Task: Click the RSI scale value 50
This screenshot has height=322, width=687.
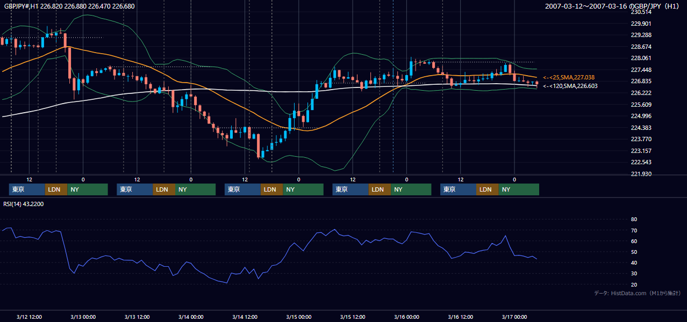Action: (x=634, y=252)
